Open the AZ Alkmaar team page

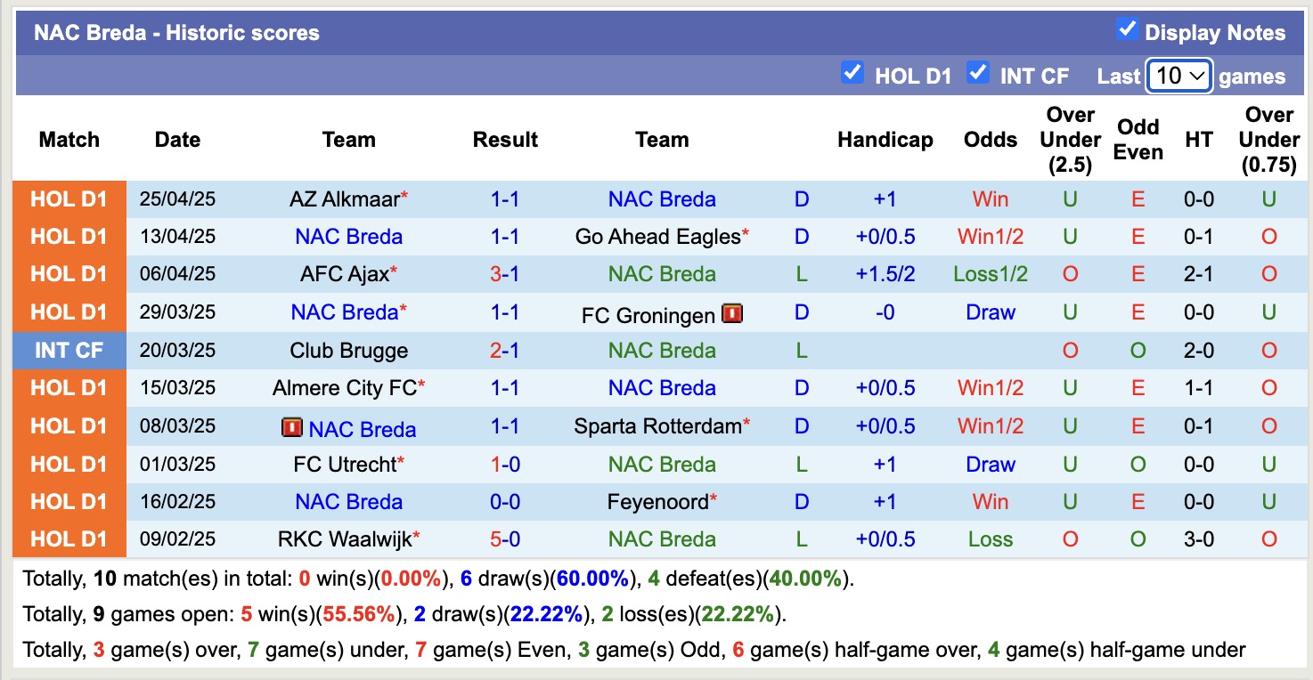(343, 199)
